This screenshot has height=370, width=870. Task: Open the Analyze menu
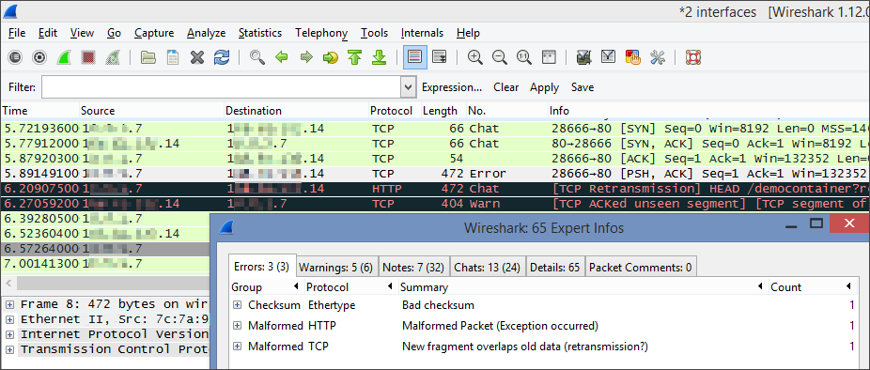pos(206,33)
